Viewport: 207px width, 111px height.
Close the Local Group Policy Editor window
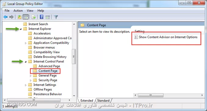(x=199, y=3)
